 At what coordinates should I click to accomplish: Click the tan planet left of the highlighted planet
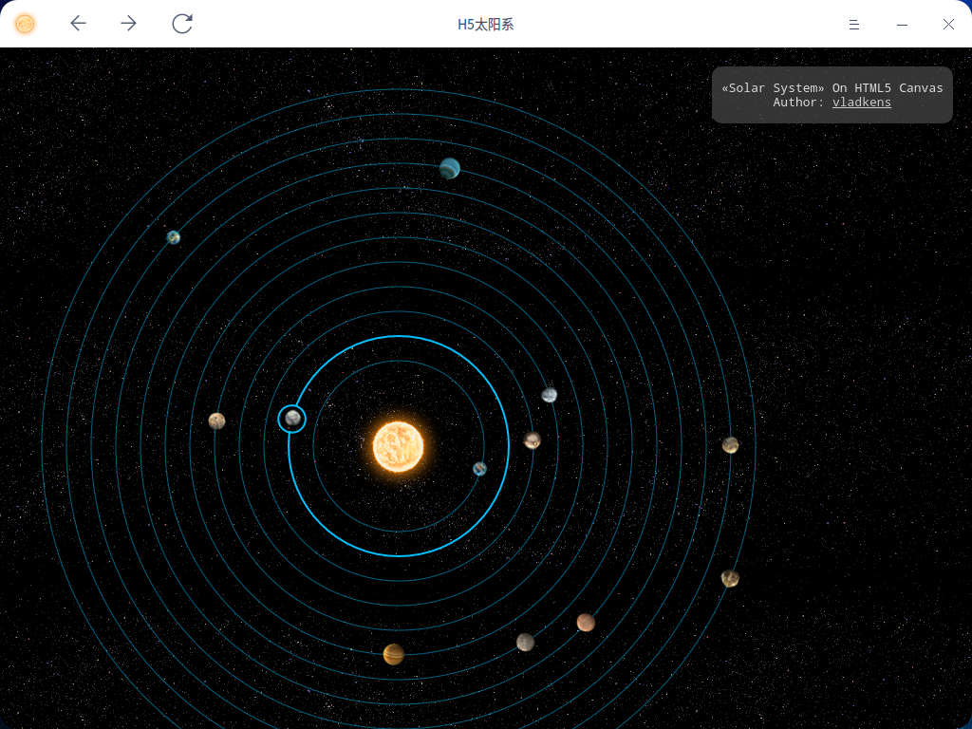click(217, 421)
